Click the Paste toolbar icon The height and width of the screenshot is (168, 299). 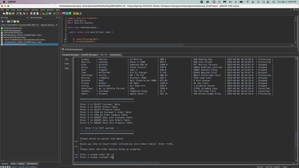coord(24,14)
